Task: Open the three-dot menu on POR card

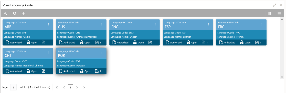Action: coord(102,53)
